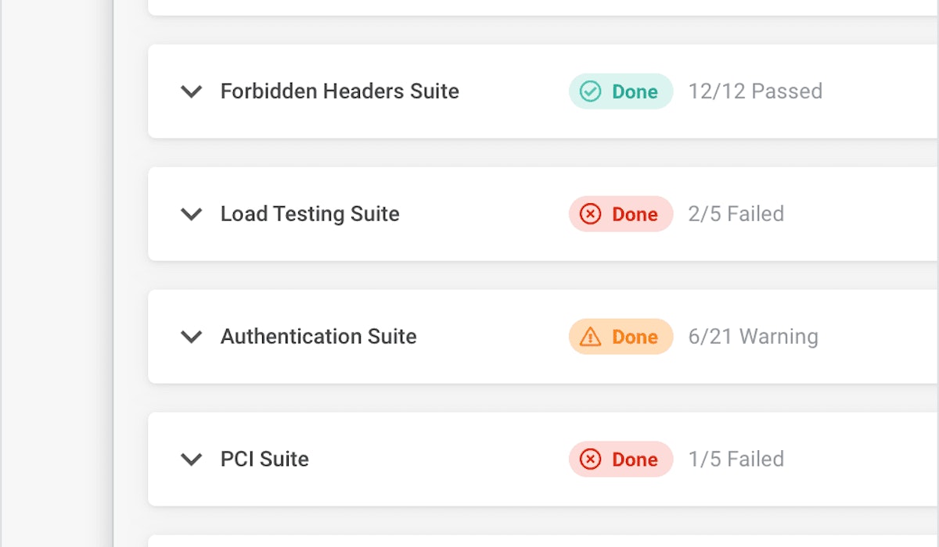
Task: Select the Load Testing Suite name
Action: [x=310, y=214]
